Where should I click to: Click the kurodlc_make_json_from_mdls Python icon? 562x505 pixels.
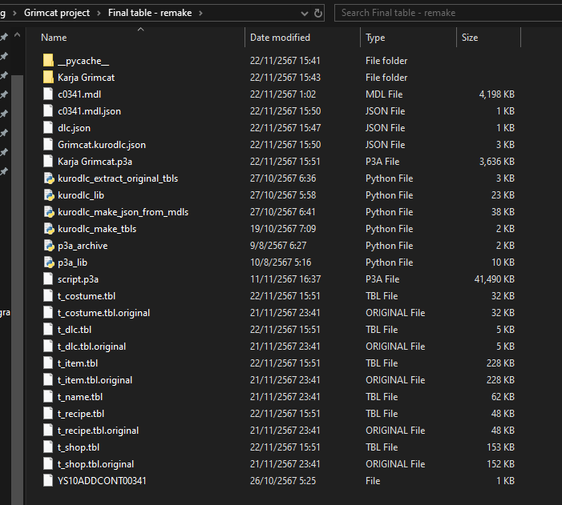click(48, 212)
